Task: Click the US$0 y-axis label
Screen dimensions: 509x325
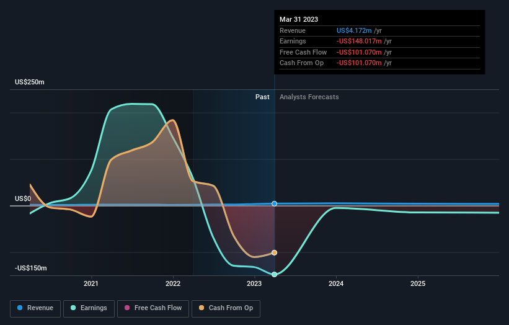Action: coord(23,198)
